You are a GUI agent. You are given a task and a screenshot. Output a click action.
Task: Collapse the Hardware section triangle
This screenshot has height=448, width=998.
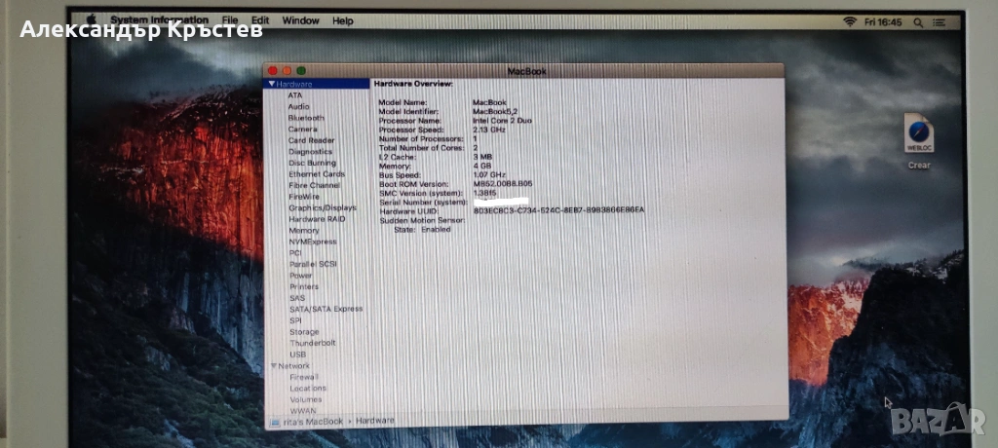272,84
